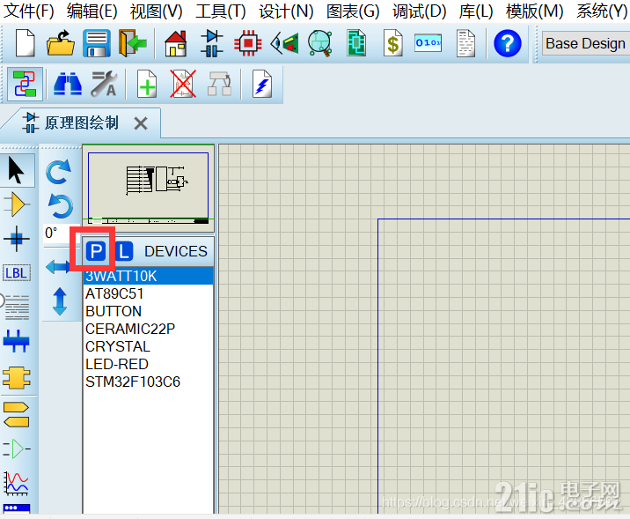Select STM32F103C6 in devices list
The image size is (630, 519).
pyautogui.click(x=148, y=382)
